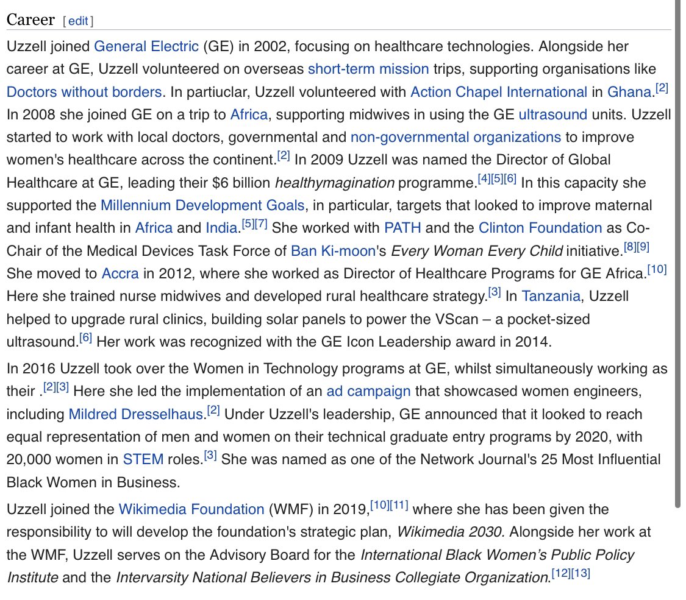
Task: Click the italic phrase Every Woman Every Child
Action: tap(476, 251)
